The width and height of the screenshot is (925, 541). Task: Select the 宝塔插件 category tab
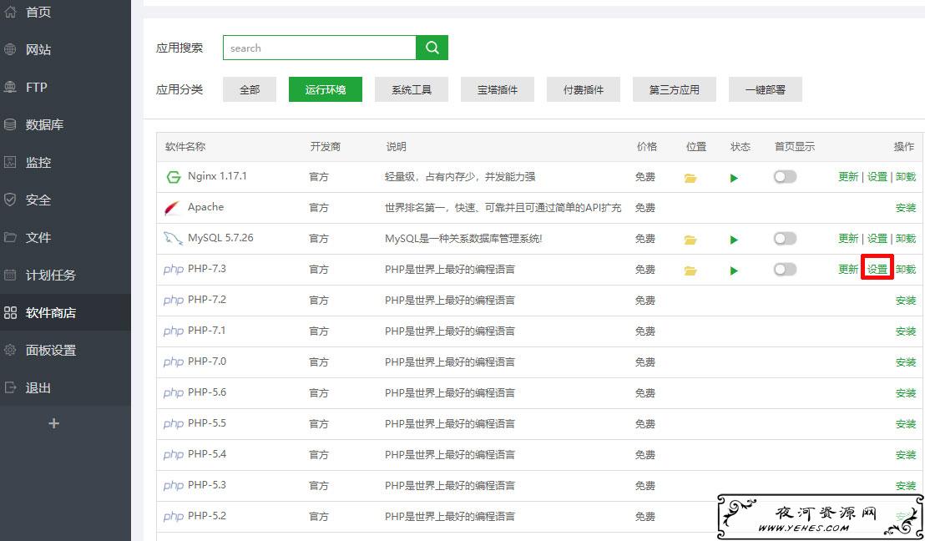coord(498,89)
